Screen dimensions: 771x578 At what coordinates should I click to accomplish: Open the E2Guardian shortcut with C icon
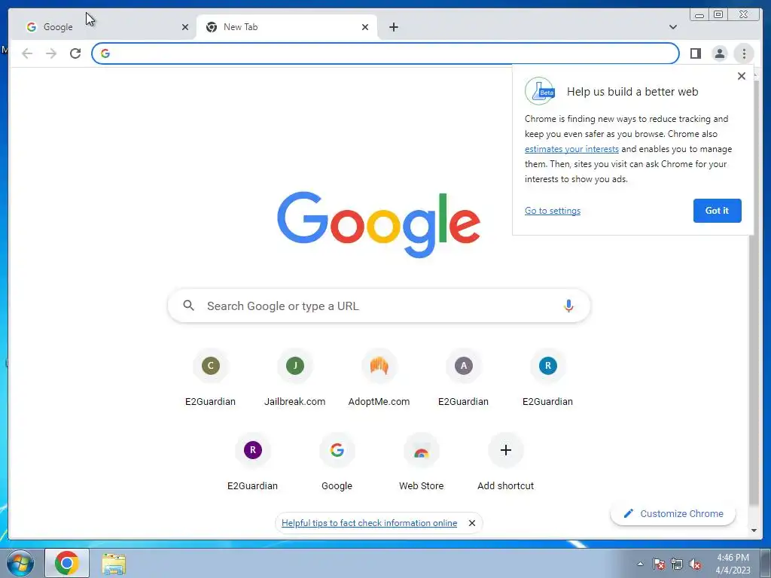coord(211,378)
